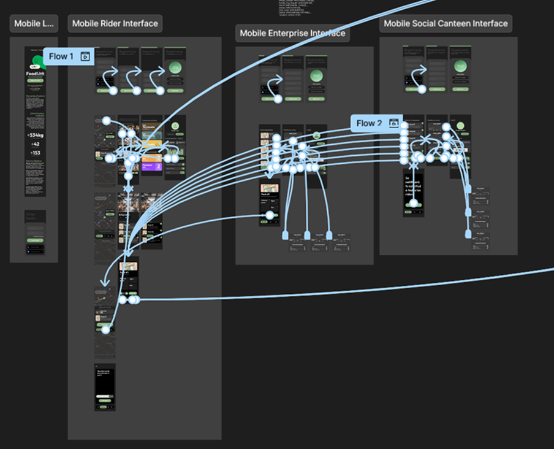Select the Mobile Social Canteen Interface label

click(x=446, y=24)
